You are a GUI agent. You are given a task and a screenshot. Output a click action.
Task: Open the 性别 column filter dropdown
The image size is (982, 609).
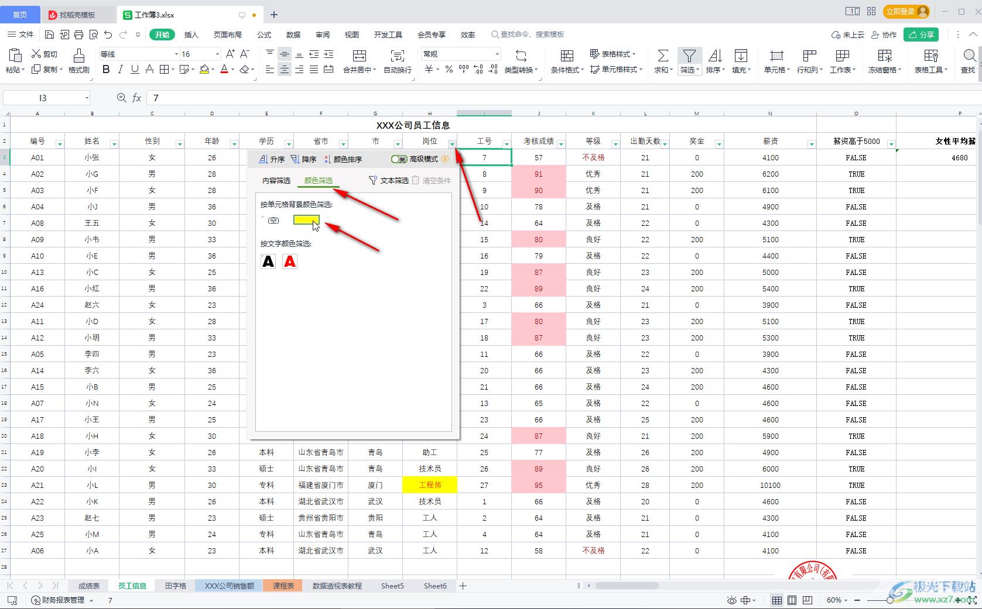(x=180, y=144)
